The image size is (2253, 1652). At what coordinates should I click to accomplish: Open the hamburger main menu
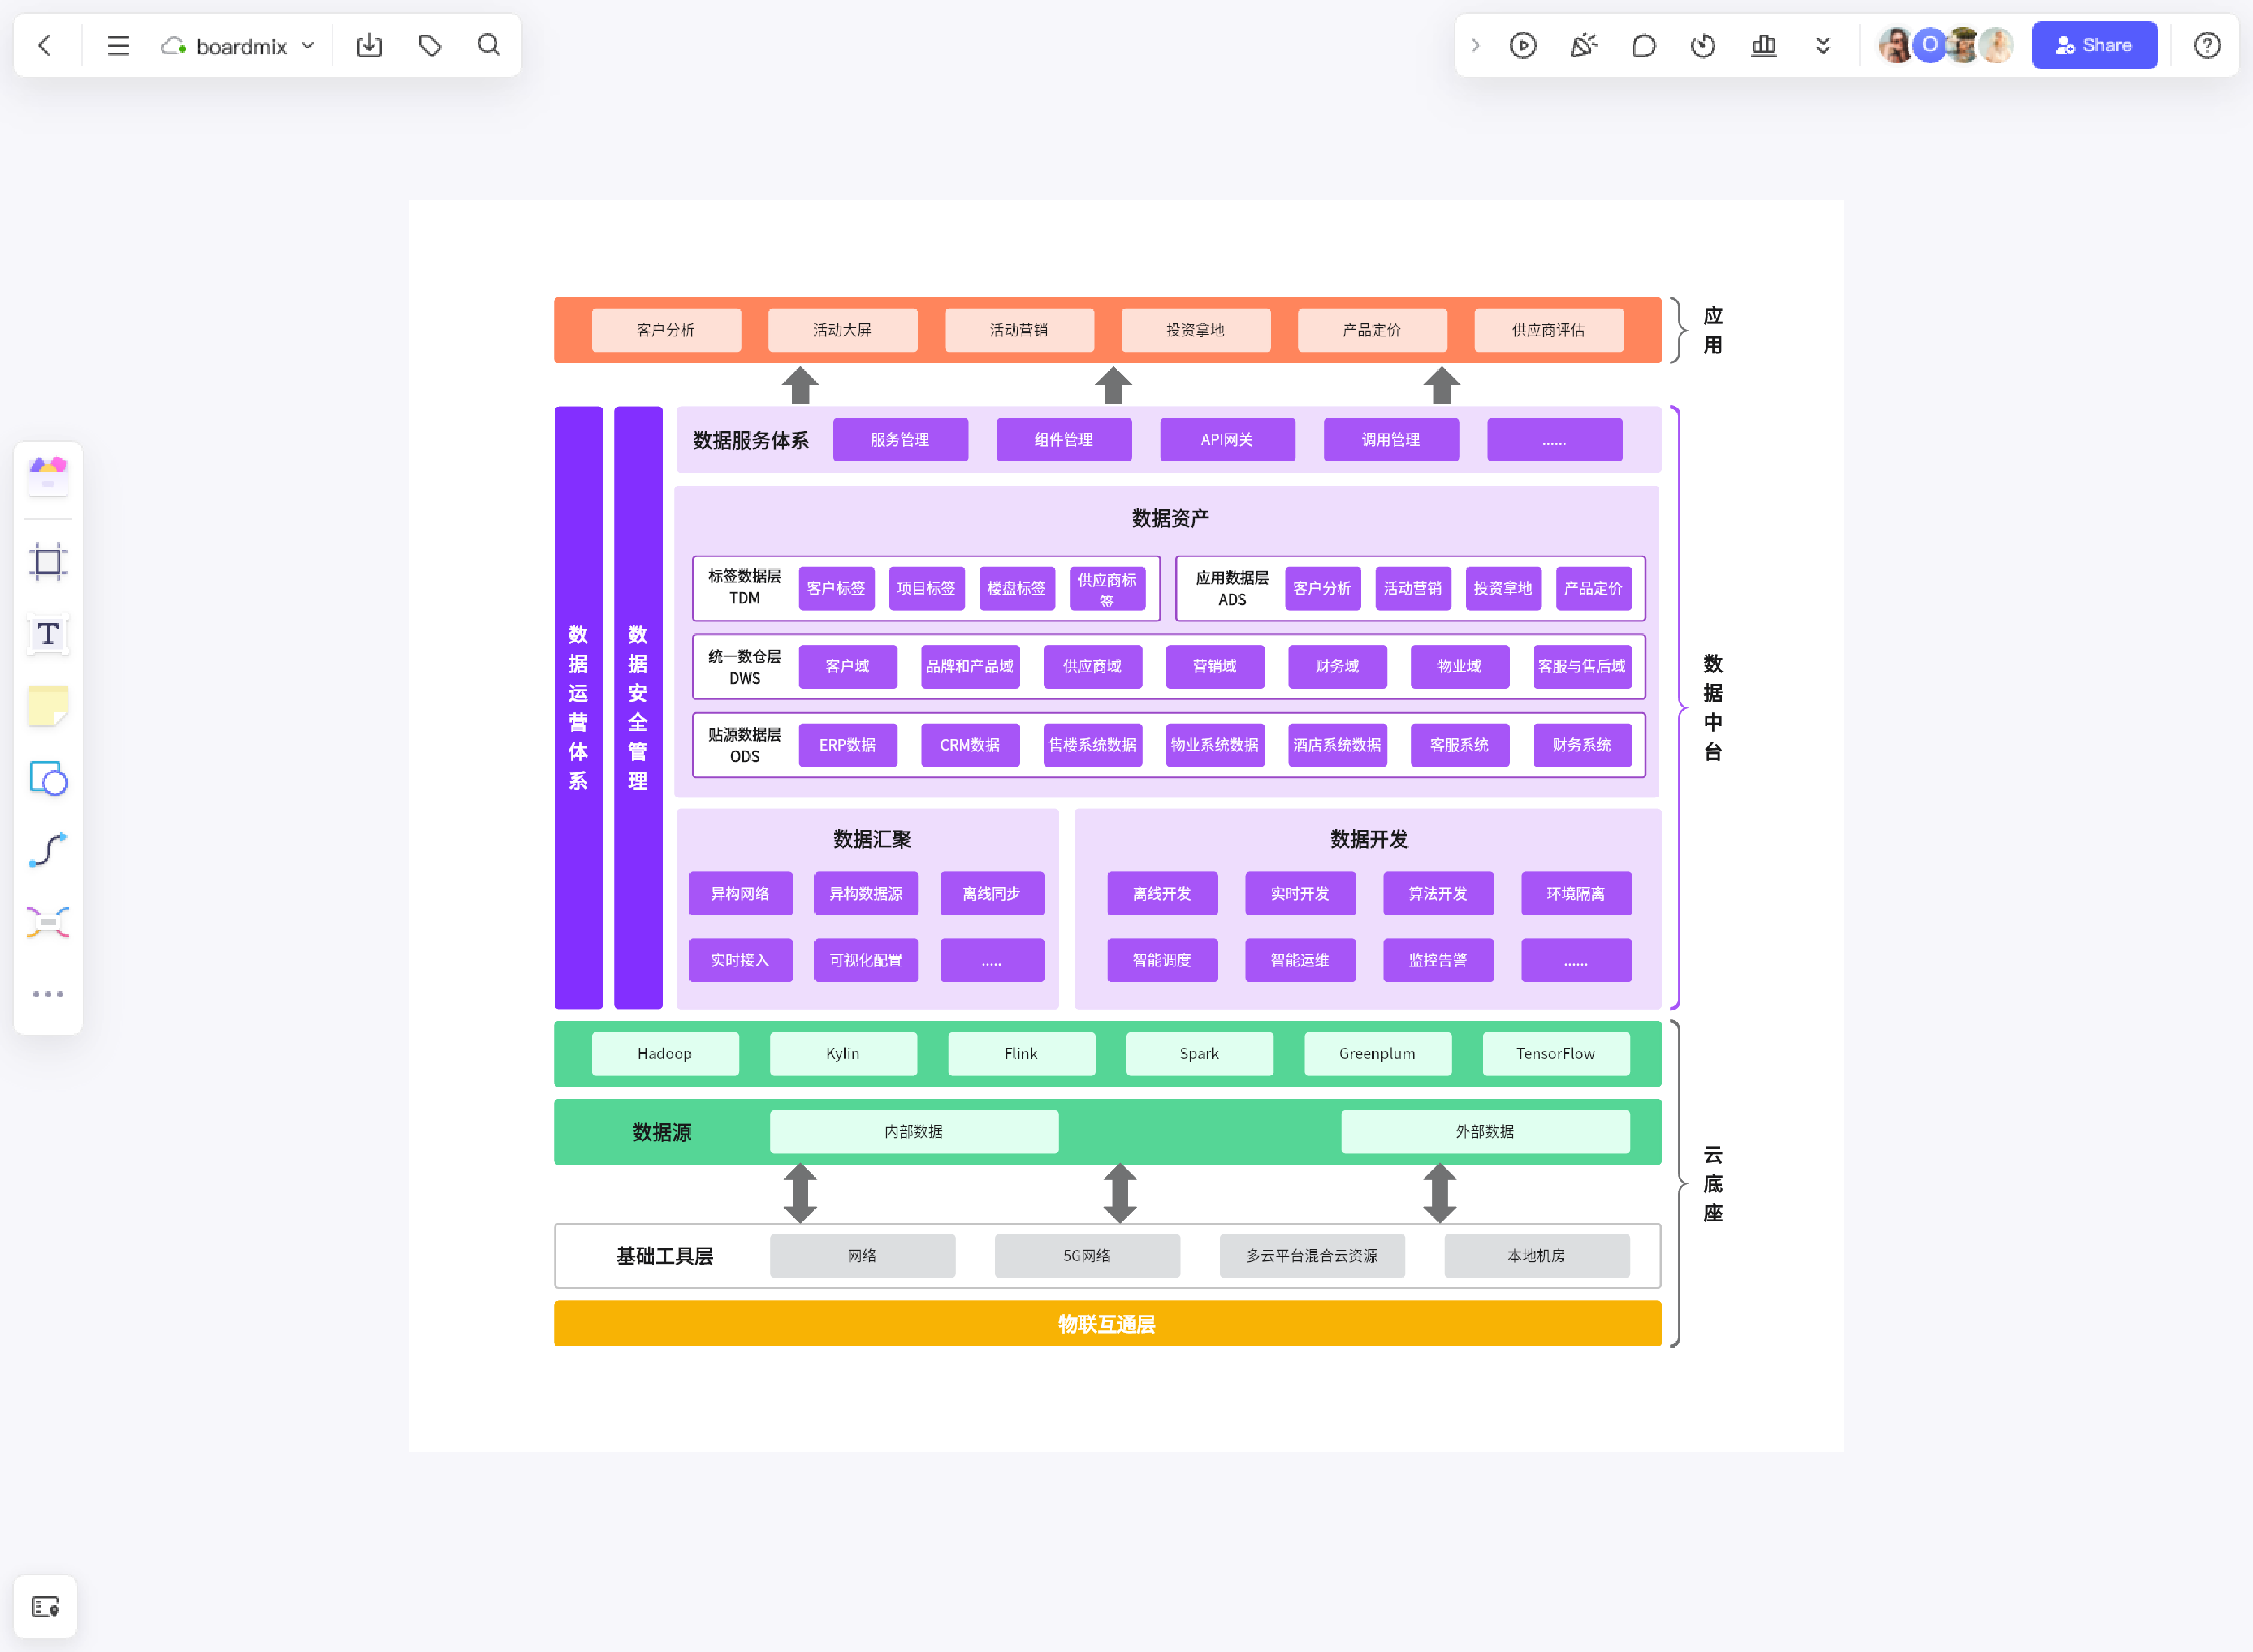(x=118, y=45)
